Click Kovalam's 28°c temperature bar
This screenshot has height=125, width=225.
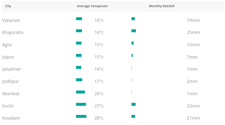81,116
